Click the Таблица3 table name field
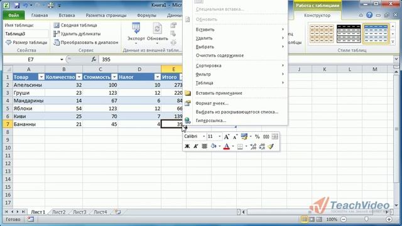402x226 pixels. click(26, 34)
